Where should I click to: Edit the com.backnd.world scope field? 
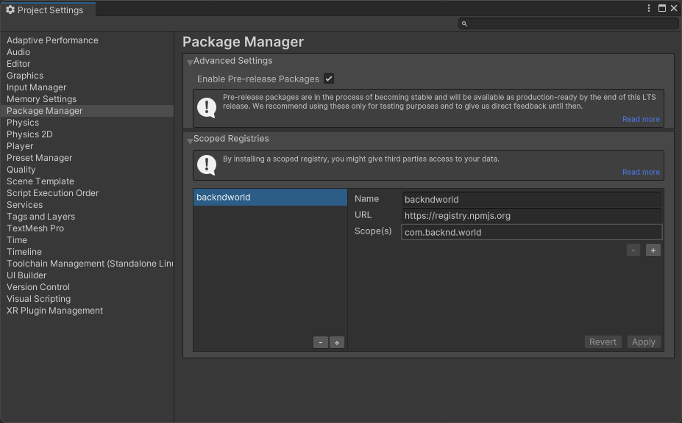click(x=531, y=232)
